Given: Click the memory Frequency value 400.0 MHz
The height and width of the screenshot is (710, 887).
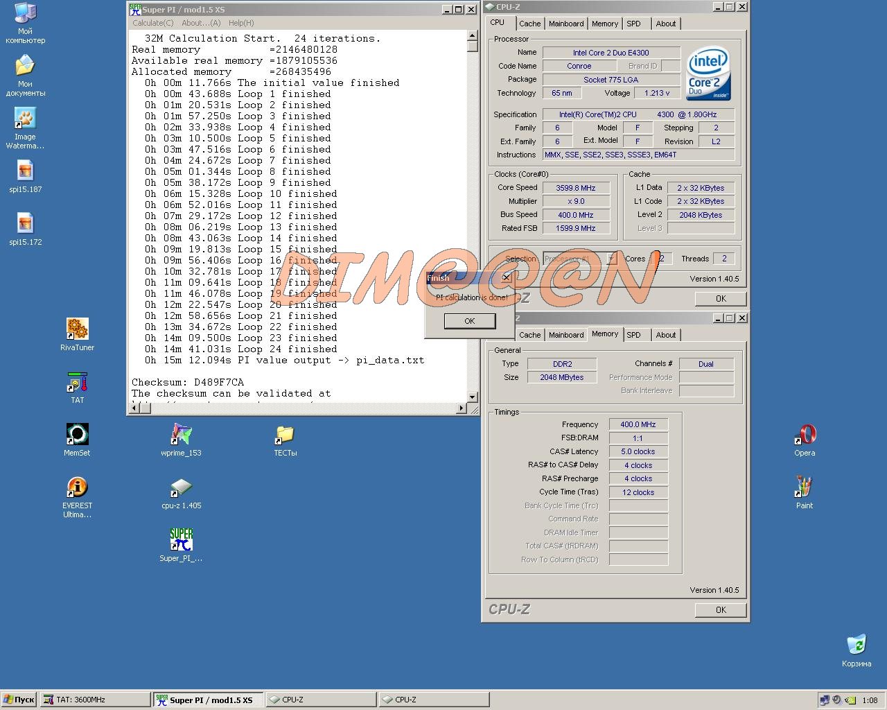Looking at the screenshot, I should pos(639,424).
